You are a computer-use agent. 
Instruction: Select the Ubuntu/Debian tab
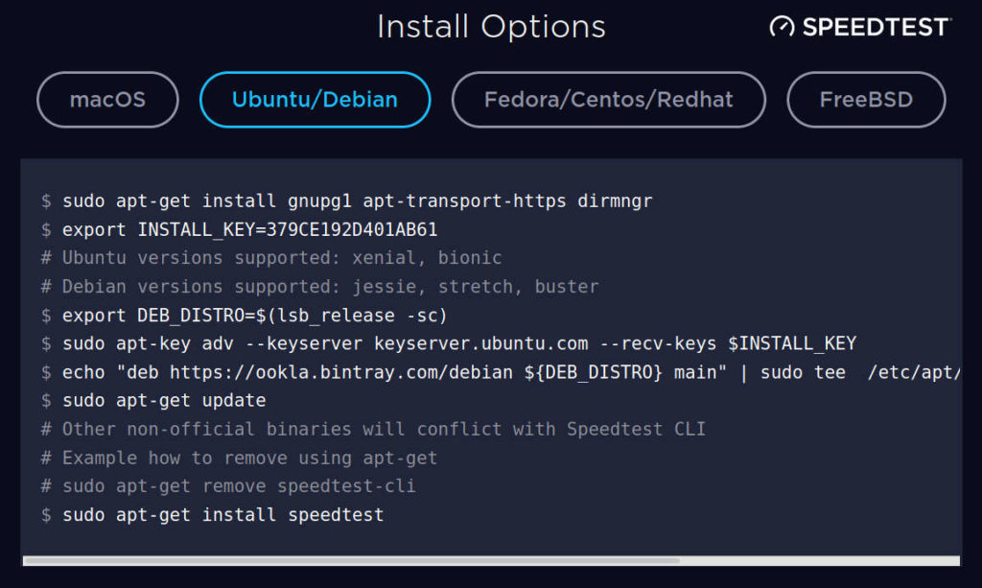[315, 100]
